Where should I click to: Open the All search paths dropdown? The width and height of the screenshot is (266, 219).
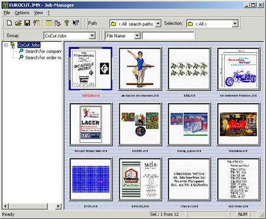pyautogui.click(x=158, y=24)
